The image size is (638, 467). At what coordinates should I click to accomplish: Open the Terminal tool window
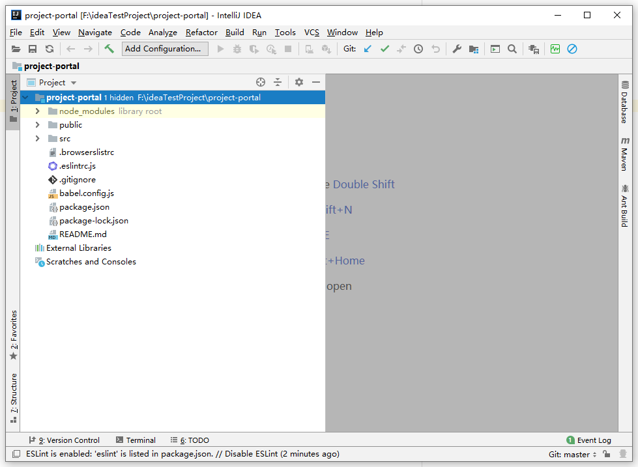point(136,440)
